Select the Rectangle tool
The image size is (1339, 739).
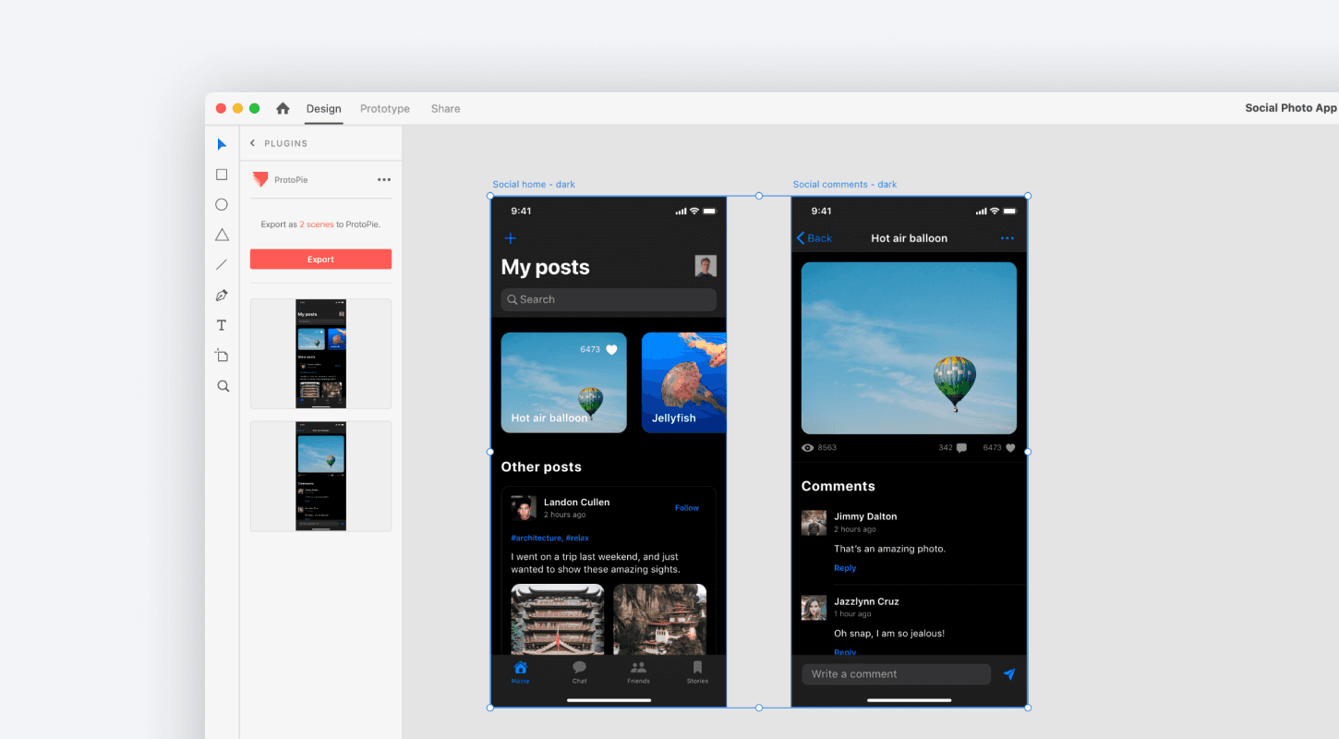(222, 174)
